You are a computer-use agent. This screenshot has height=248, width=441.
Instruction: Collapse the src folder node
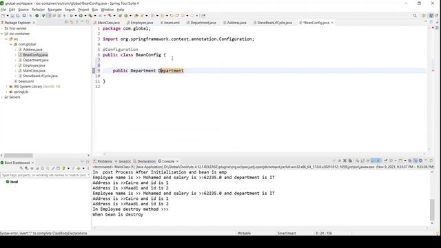[6, 39]
